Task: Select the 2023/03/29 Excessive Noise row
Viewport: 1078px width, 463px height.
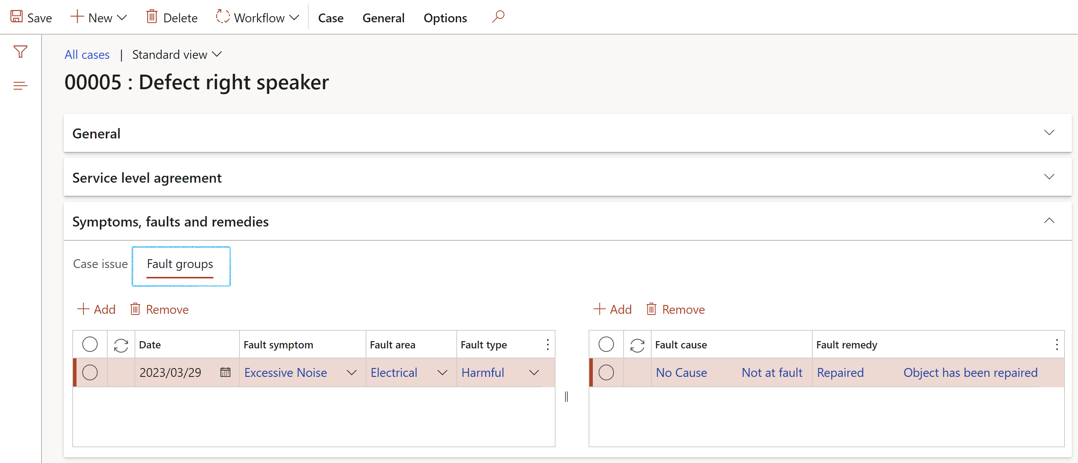Action: coord(90,372)
